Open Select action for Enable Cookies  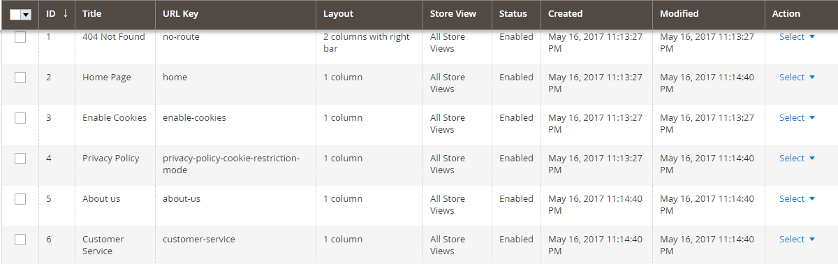[x=797, y=118]
